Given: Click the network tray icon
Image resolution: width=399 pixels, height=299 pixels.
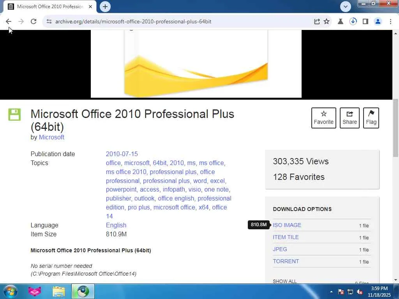Looking at the screenshot, I should (x=350, y=292).
